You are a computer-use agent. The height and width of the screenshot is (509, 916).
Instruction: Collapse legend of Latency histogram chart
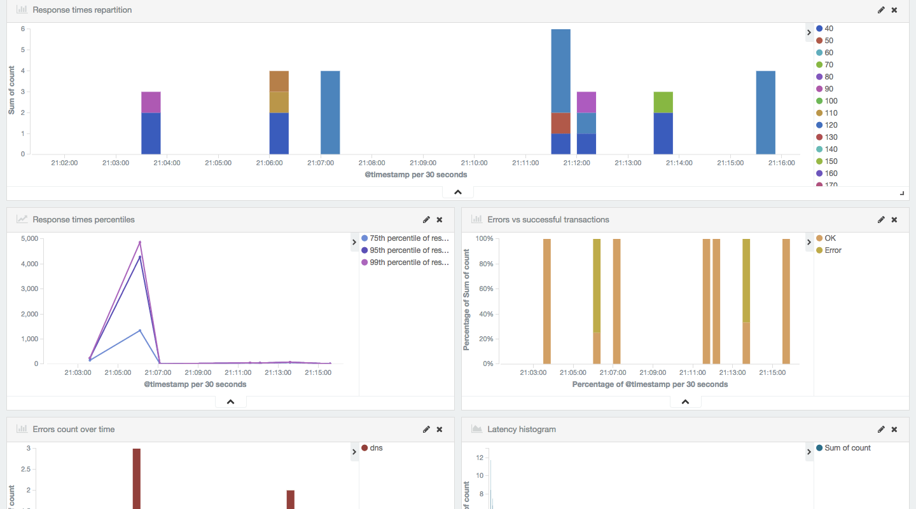click(809, 452)
